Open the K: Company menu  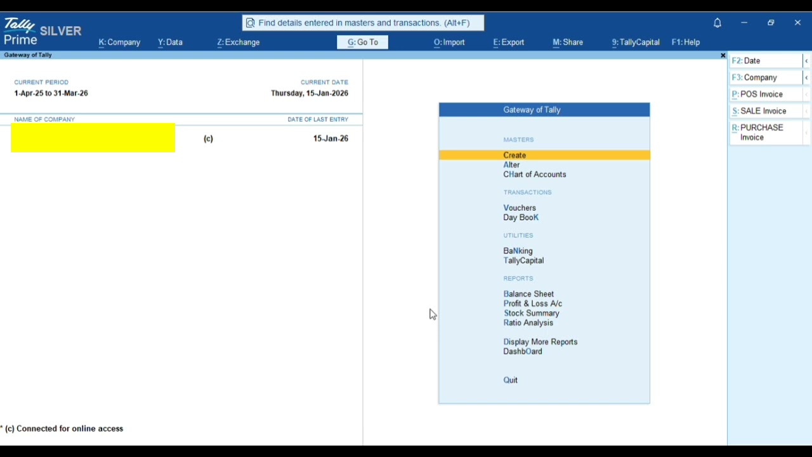[x=119, y=43]
